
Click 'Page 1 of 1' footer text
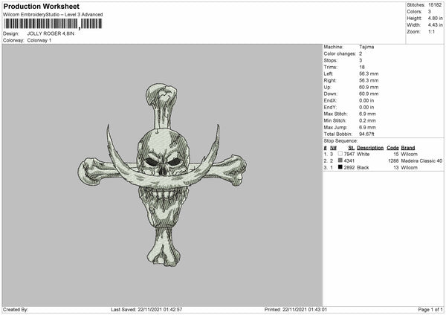point(430,310)
